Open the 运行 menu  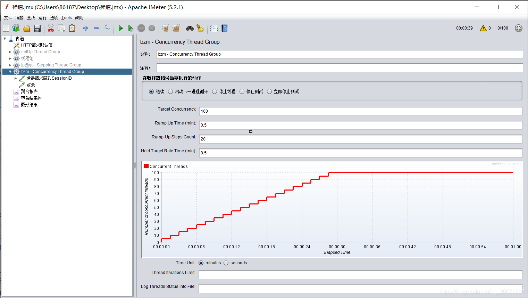[42, 18]
